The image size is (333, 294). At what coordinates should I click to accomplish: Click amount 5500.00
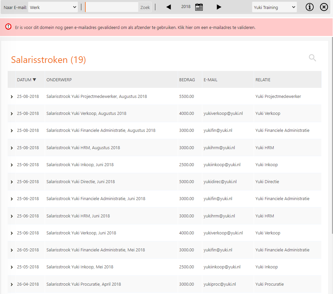[x=186, y=96]
